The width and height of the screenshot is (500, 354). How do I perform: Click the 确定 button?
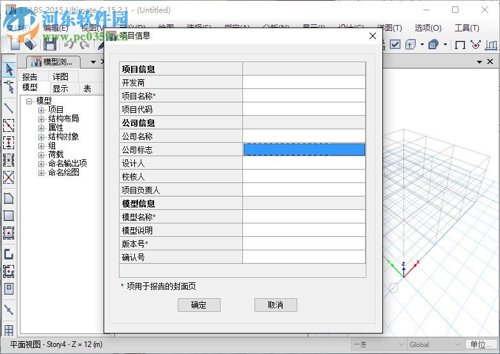coord(199,305)
